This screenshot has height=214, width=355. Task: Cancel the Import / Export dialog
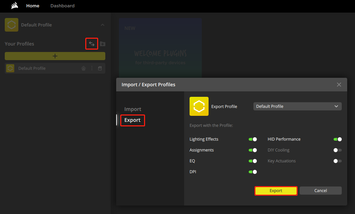click(x=320, y=191)
